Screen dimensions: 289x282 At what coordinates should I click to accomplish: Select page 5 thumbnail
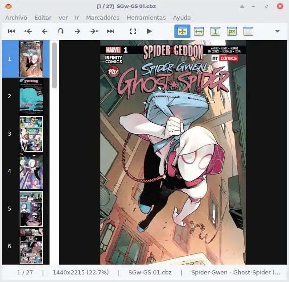(x=31, y=209)
